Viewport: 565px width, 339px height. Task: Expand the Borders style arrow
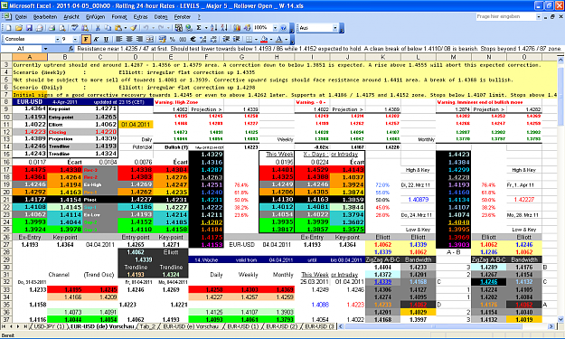pyautogui.click(x=256, y=39)
